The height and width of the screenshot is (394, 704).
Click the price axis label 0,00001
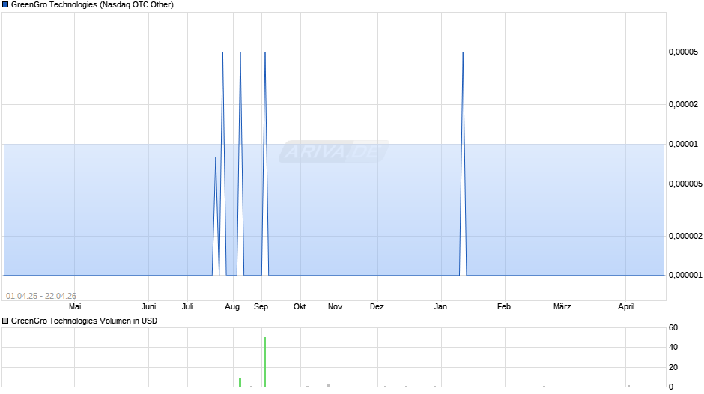tap(683, 145)
